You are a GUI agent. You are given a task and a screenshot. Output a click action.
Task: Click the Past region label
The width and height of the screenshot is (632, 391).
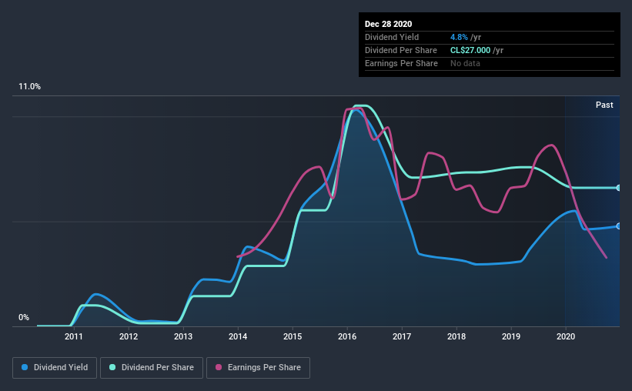[604, 105]
